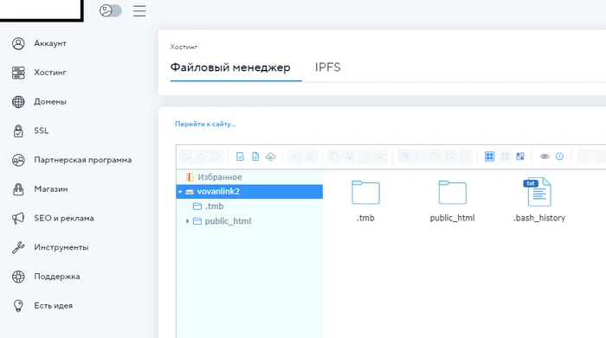Viewport: 606px width, 338px height.
Task: Click the redo toolbar icon
Action: pyautogui.click(x=310, y=156)
